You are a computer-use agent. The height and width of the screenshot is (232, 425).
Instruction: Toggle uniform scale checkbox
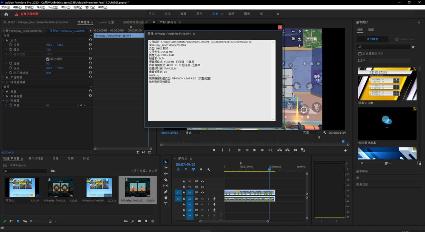(48, 59)
